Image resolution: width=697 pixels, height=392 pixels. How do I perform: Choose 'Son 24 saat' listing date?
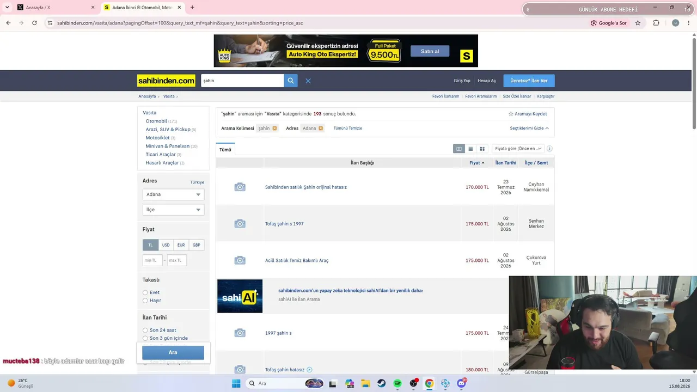pyautogui.click(x=145, y=330)
